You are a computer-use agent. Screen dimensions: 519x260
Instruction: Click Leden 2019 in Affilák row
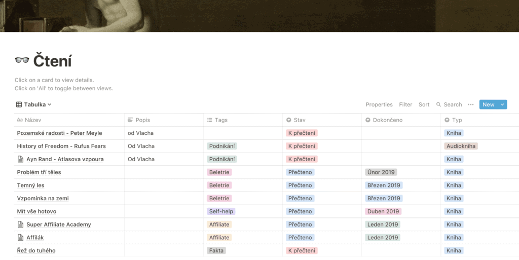tap(383, 238)
